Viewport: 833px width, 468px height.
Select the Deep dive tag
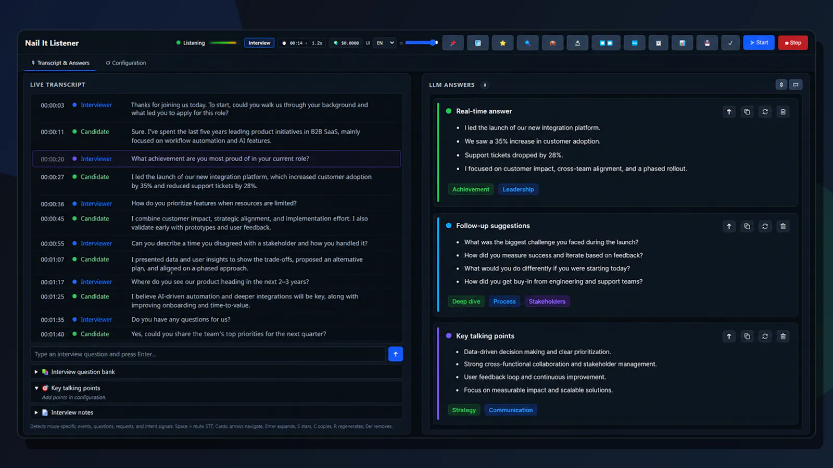click(x=466, y=302)
